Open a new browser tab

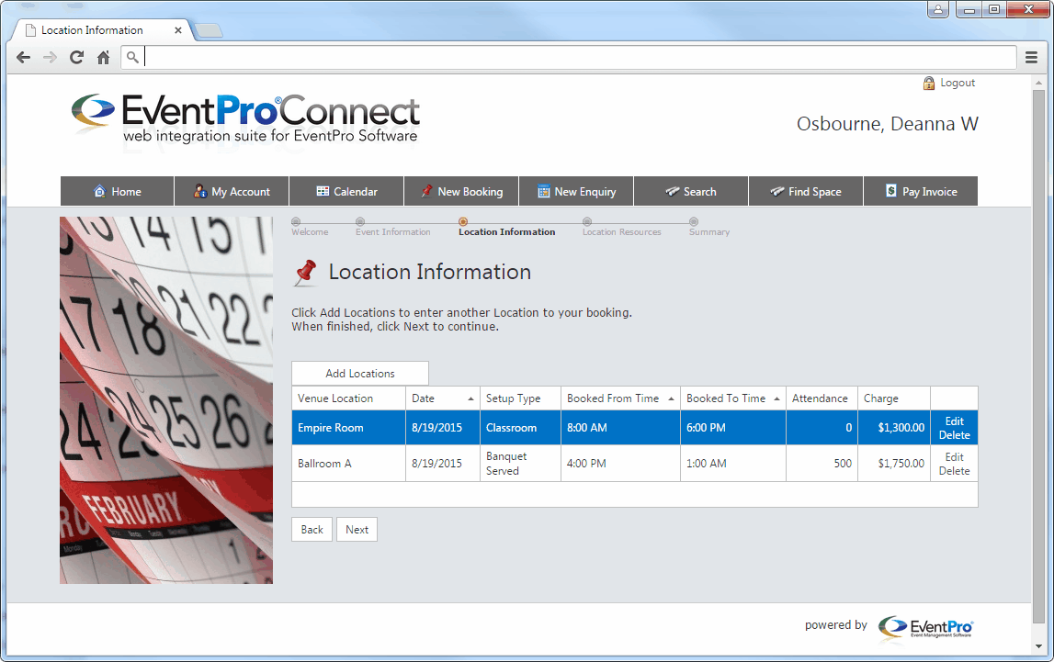[209, 31]
